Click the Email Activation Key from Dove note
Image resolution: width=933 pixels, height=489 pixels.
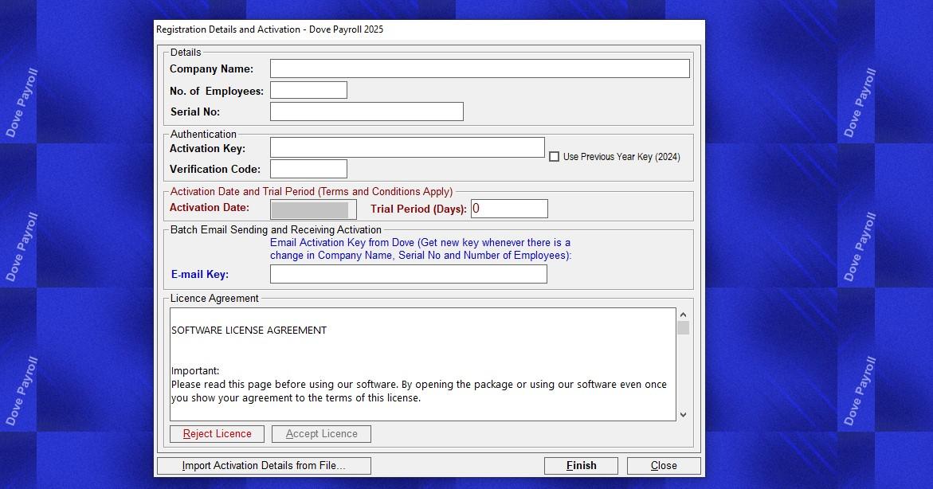[x=420, y=248]
